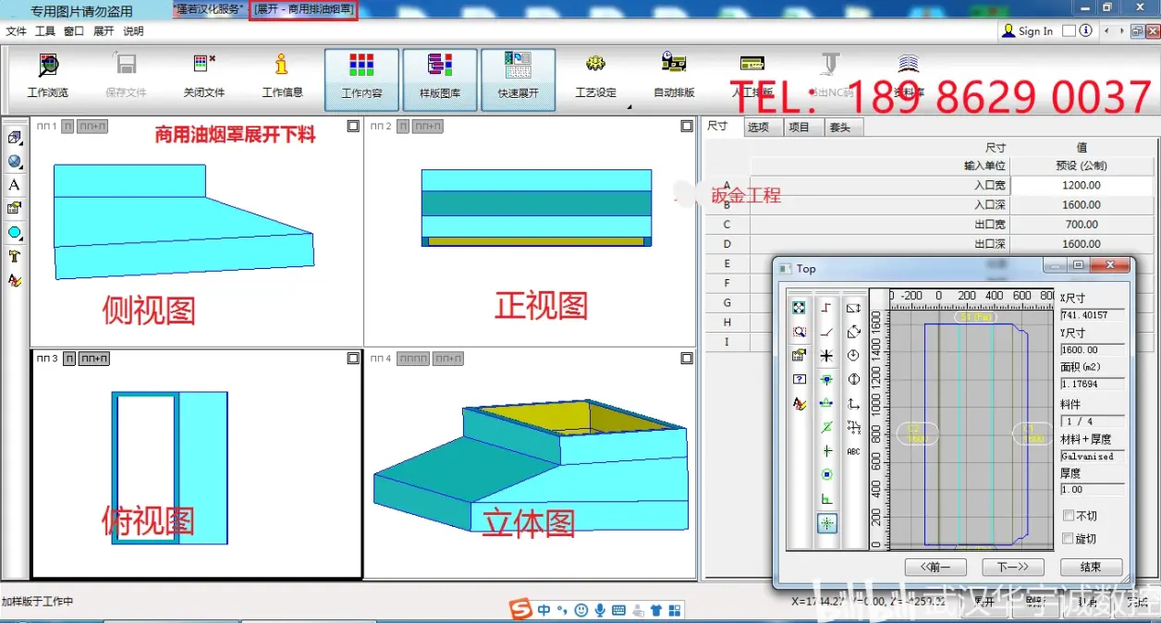Enable the 不切 checkbox
This screenshot has height=623, width=1161.
coord(1069,515)
